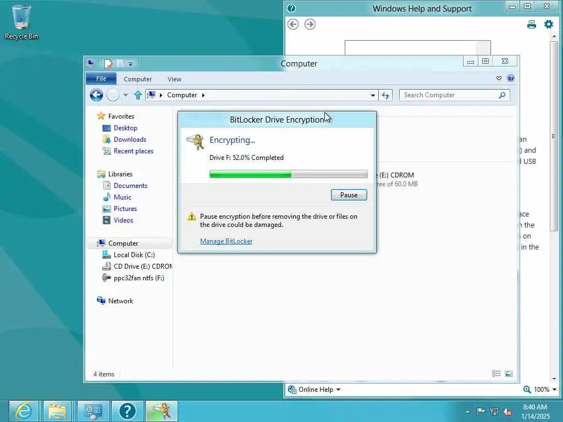Click Explorer help question icon
The height and width of the screenshot is (422, 563).
click(x=511, y=78)
